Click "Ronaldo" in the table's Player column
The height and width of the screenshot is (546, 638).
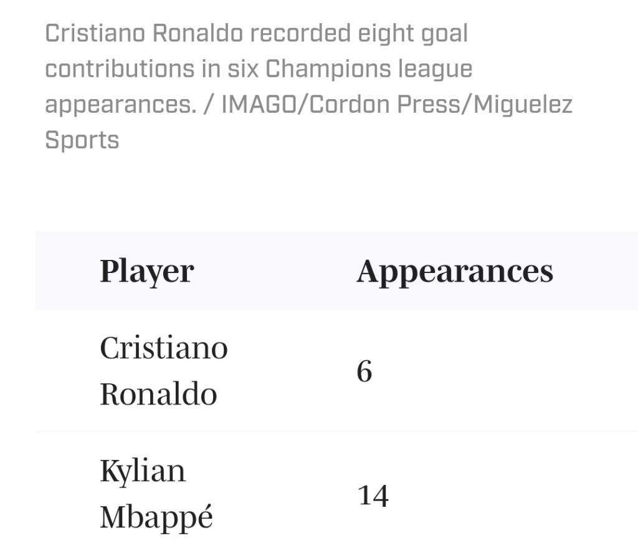pos(158,394)
